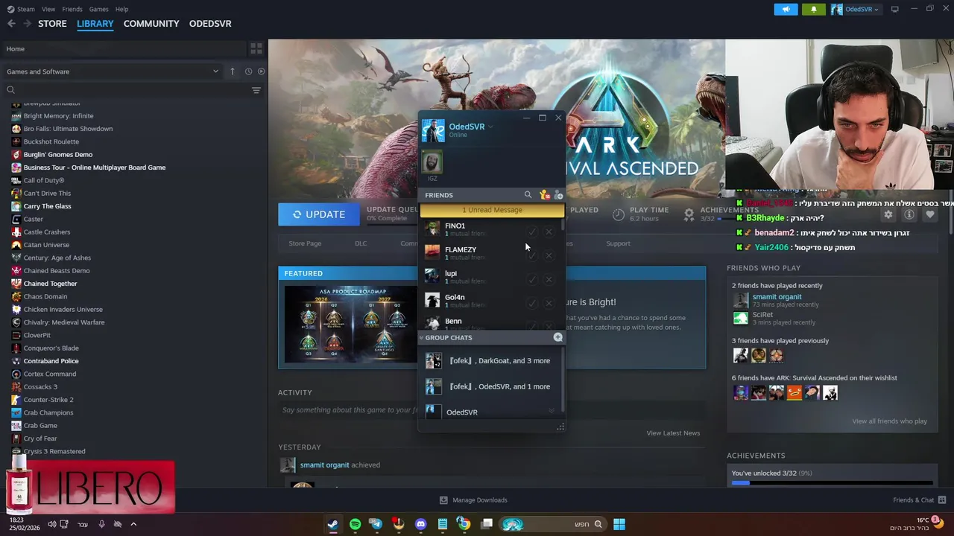The image size is (954, 536).
Task: Open Spotify from the taskbar
Action: (x=355, y=524)
